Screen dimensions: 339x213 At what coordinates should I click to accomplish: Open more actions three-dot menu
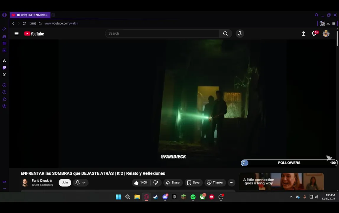[231, 183]
